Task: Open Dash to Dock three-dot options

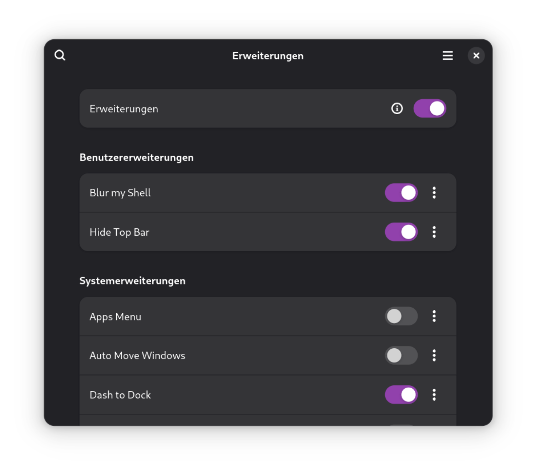Action: [434, 395]
